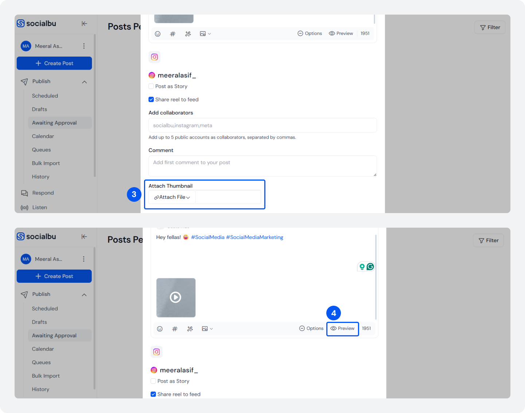Click magic wand AI icon in bottom screenshot
This screenshot has height=413, width=525.
coord(190,329)
